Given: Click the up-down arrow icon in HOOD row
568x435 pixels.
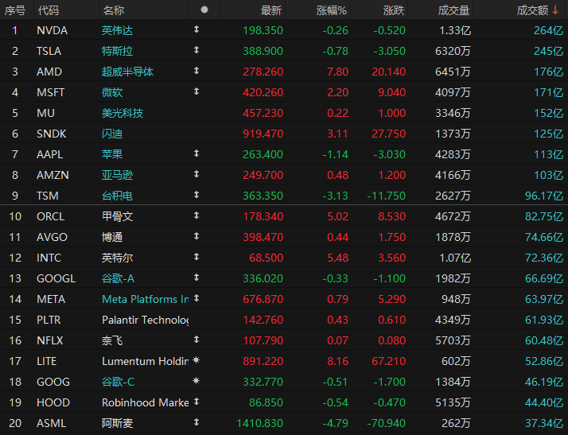Looking at the screenshot, I should click(196, 402).
